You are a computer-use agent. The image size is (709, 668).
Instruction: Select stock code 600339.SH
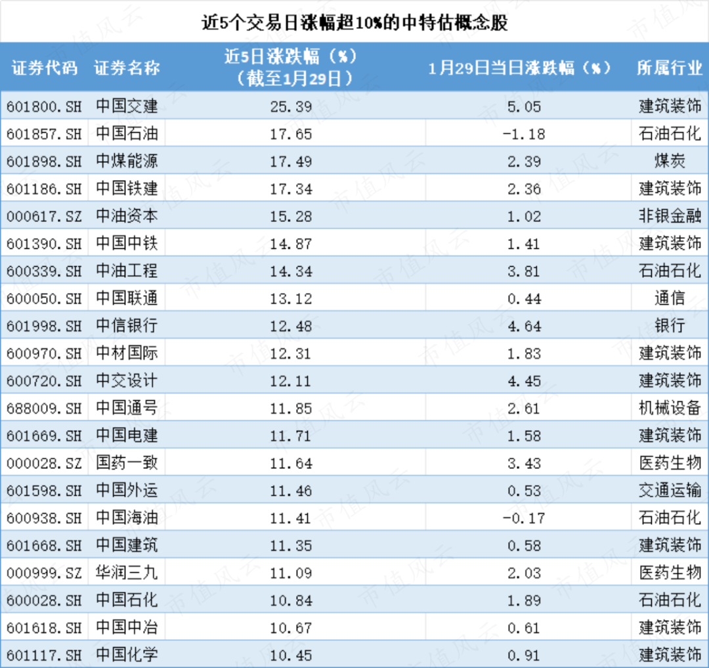pyautogui.click(x=44, y=271)
